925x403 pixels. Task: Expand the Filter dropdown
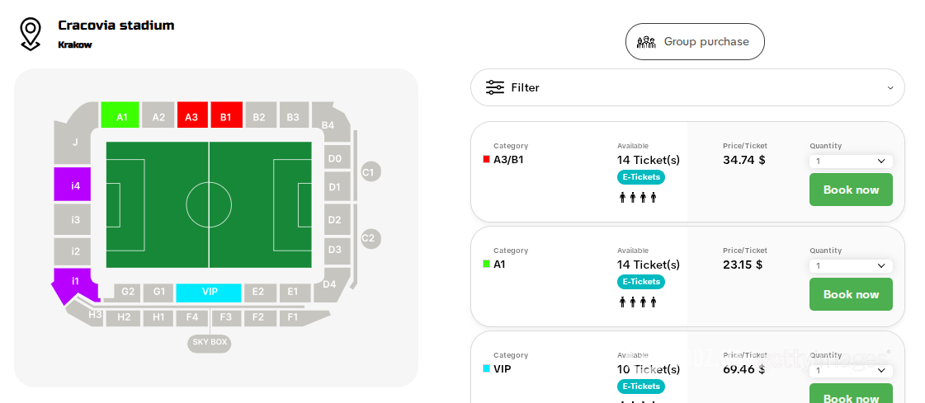(890, 87)
